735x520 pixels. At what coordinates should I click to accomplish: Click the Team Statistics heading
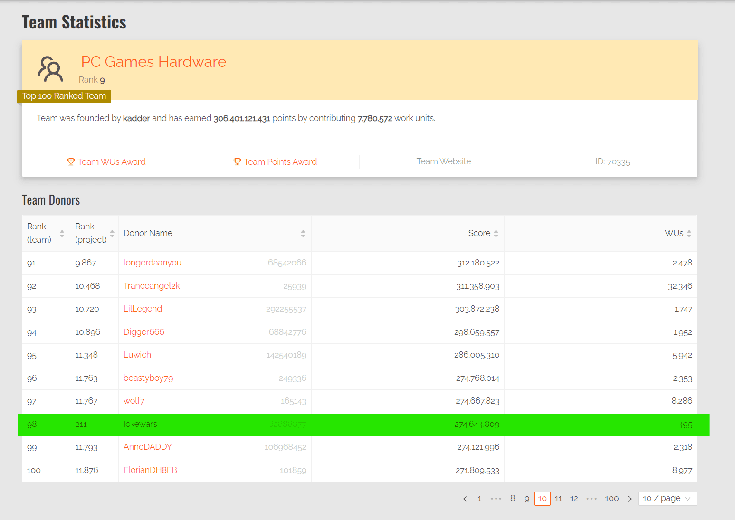pos(74,22)
